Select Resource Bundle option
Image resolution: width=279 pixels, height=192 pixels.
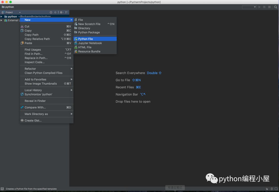pyautogui.click(x=95, y=52)
